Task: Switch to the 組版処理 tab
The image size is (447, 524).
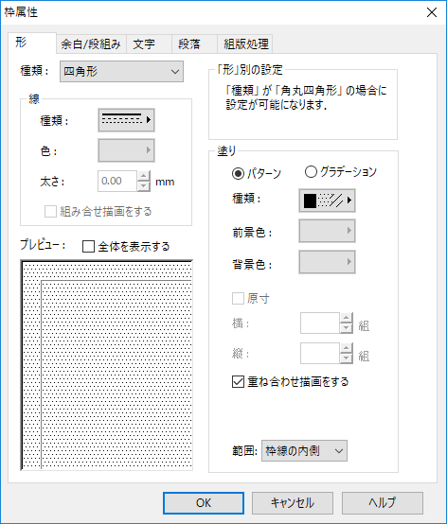Action: (245, 44)
